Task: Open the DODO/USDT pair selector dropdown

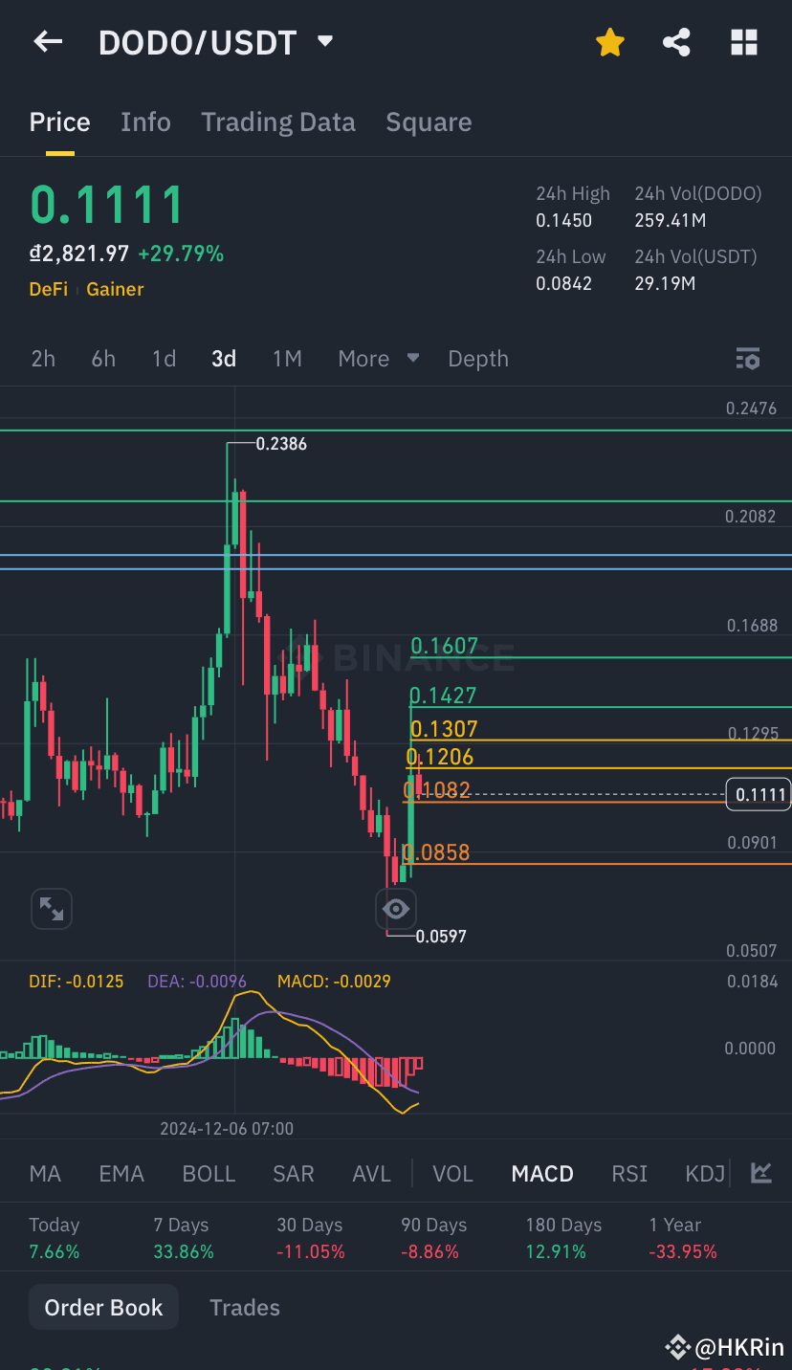Action: (325, 41)
